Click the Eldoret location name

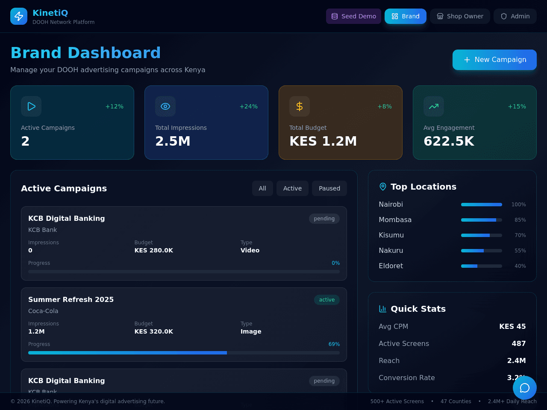[391, 266]
